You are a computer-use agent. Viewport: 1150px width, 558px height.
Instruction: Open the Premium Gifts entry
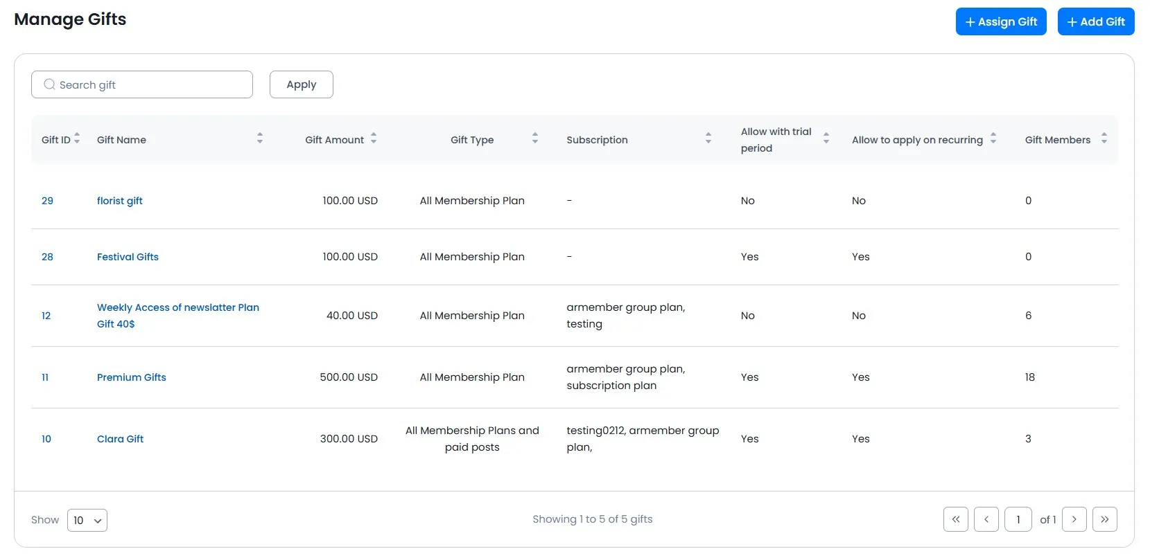tap(132, 377)
